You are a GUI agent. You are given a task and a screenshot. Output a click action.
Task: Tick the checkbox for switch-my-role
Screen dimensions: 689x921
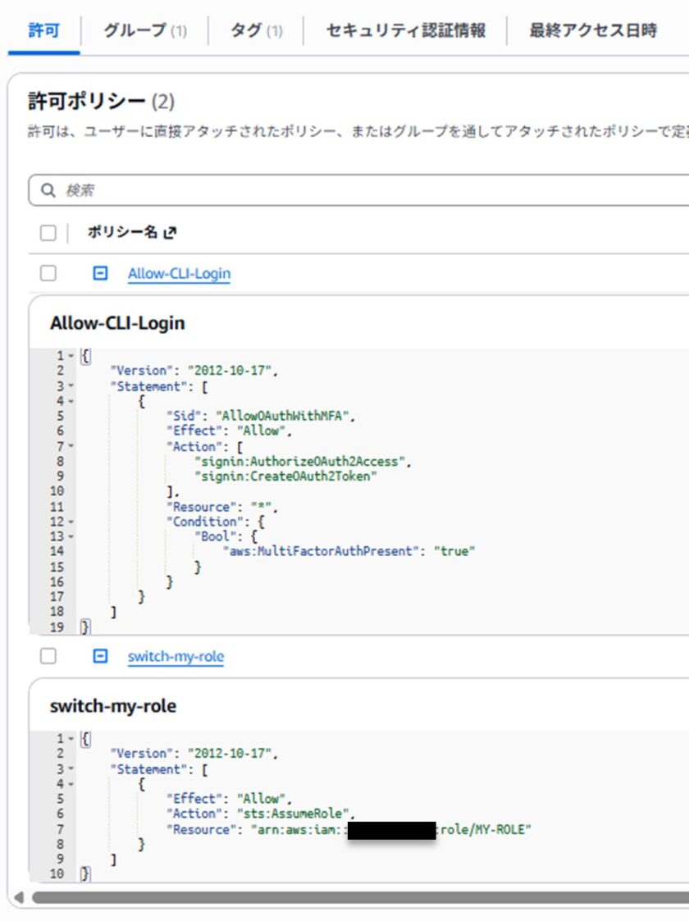click(x=48, y=655)
